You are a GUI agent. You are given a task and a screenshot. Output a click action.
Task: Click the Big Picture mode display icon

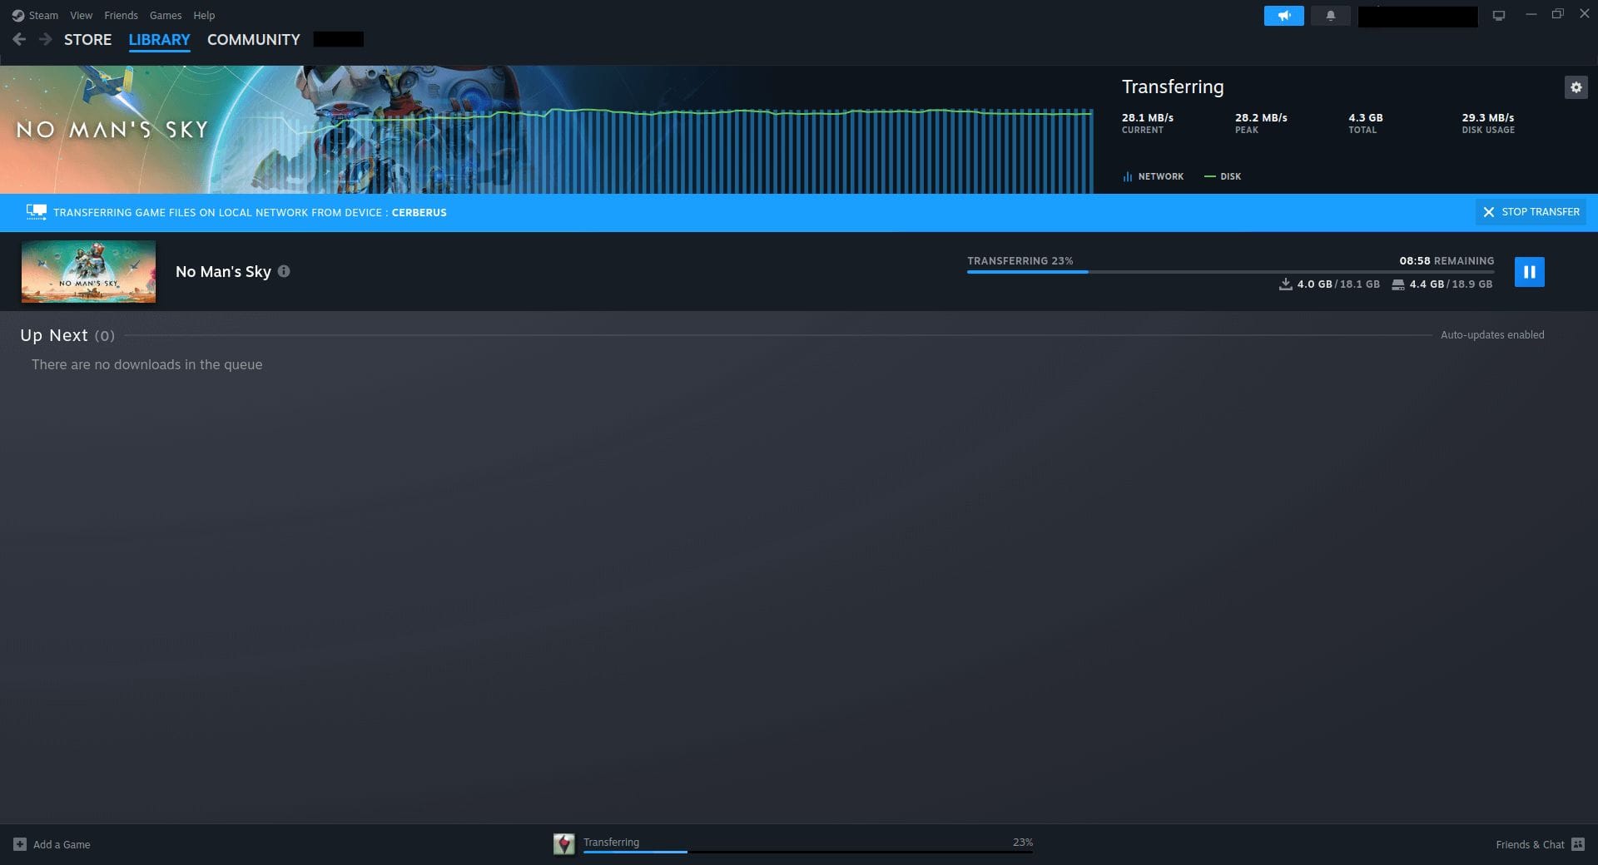click(1499, 14)
